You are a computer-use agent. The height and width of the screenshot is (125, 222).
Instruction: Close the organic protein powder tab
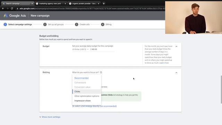tap(99, 4)
